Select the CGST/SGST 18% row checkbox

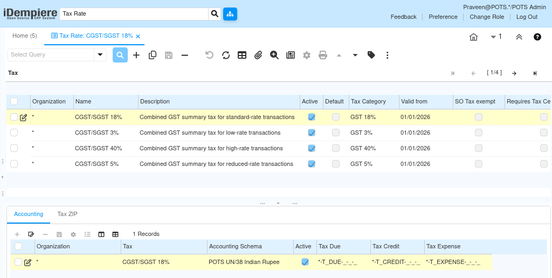(13, 117)
